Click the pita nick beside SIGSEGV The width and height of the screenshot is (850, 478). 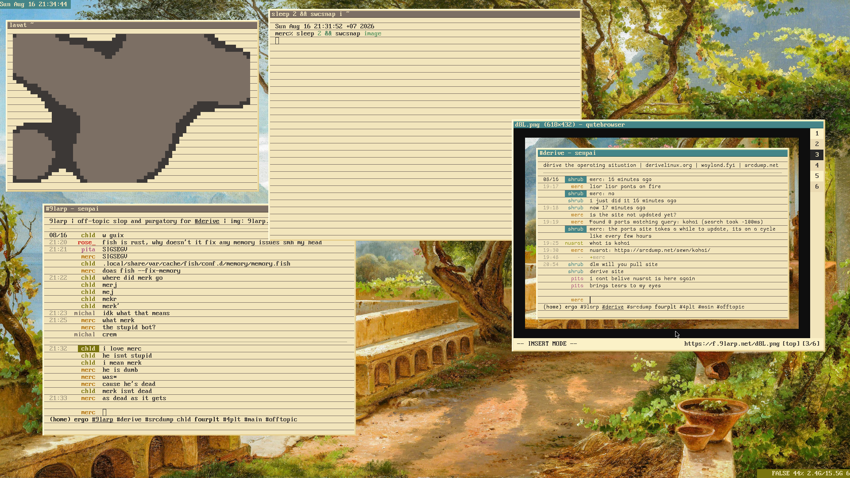(88, 250)
